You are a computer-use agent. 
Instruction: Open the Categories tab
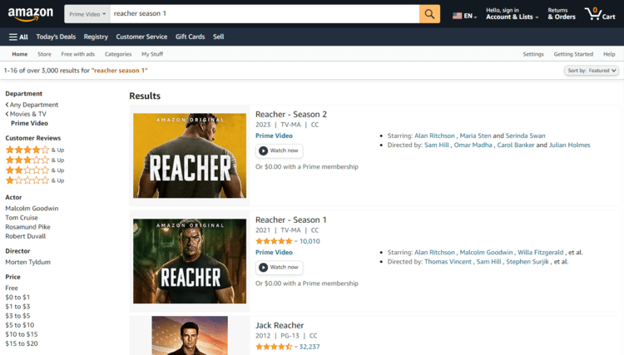pyautogui.click(x=118, y=54)
